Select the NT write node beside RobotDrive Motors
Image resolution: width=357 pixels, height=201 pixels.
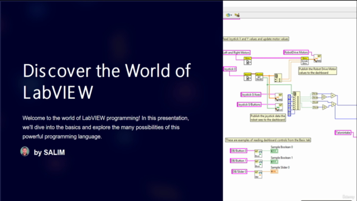click(317, 58)
